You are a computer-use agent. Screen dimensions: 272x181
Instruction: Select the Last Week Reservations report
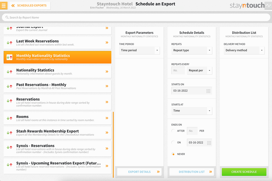(x=57, y=43)
